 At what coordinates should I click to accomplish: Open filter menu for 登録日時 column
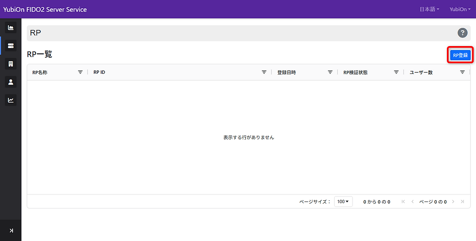pos(330,72)
